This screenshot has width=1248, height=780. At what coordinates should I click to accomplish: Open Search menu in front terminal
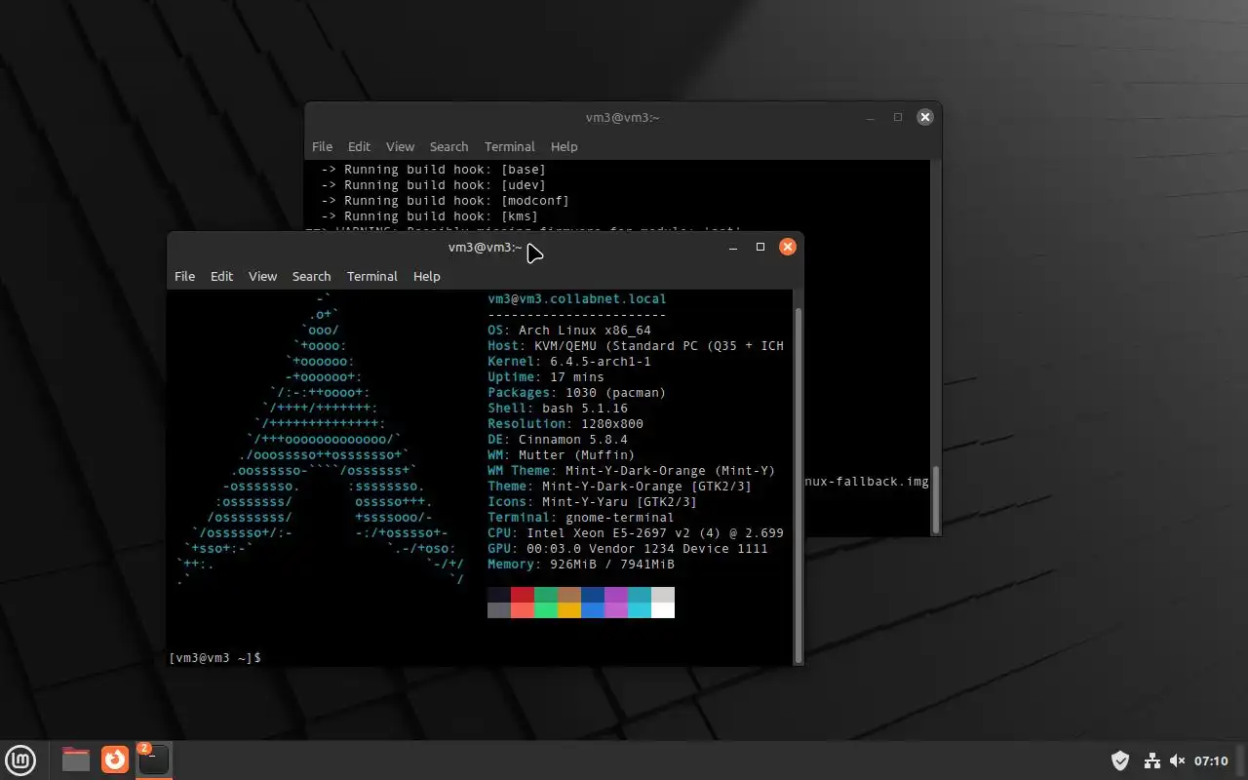pos(311,276)
